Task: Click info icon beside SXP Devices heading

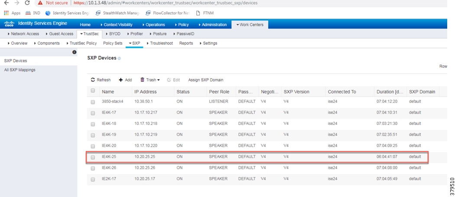Action: [119, 59]
